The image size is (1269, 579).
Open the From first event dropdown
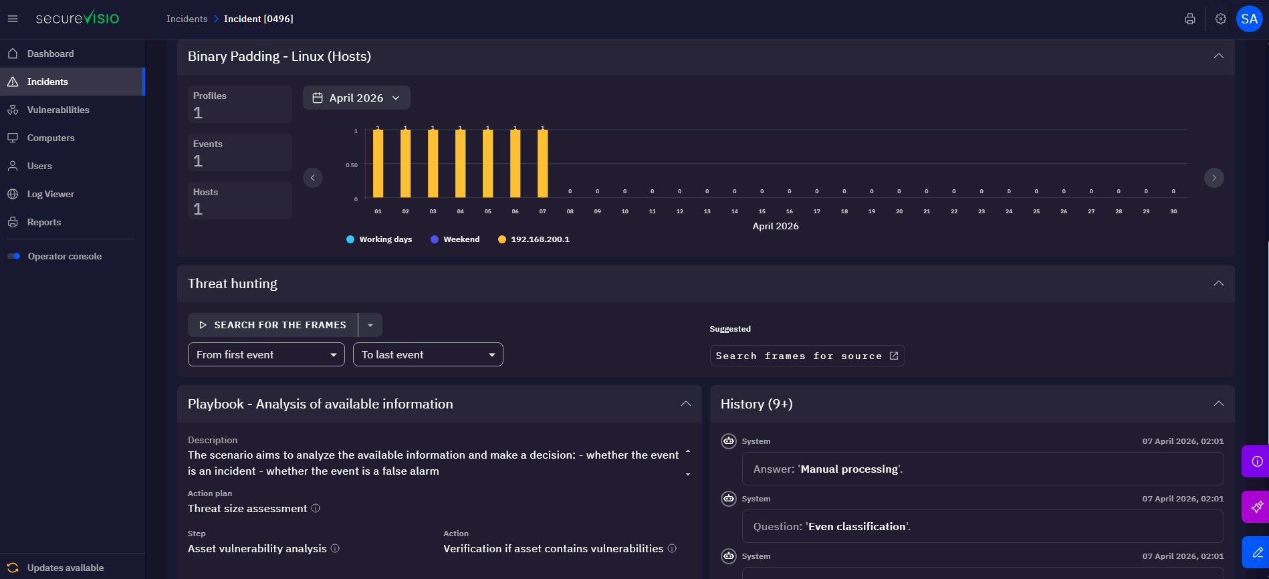pyautogui.click(x=266, y=354)
